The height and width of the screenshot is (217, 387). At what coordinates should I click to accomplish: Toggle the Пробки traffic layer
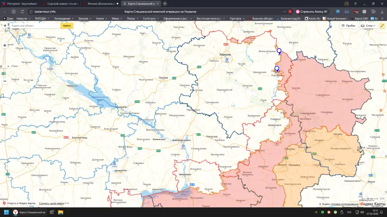(348, 26)
